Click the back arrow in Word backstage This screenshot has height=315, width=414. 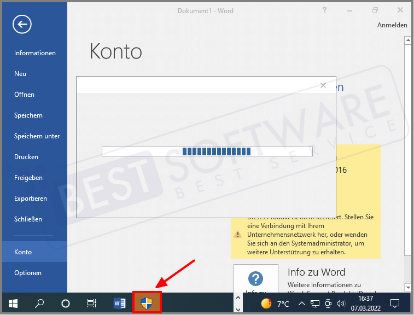(22, 24)
